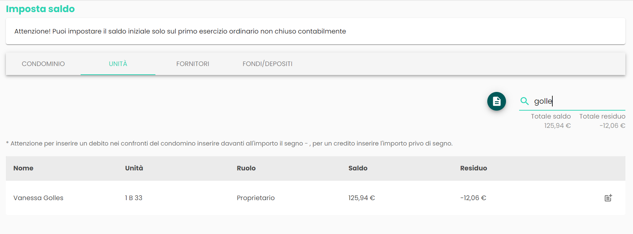Go to the FONDI/DEPOSITI tab
Image resolution: width=633 pixels, height=234 pixels.
coord(267,64)
